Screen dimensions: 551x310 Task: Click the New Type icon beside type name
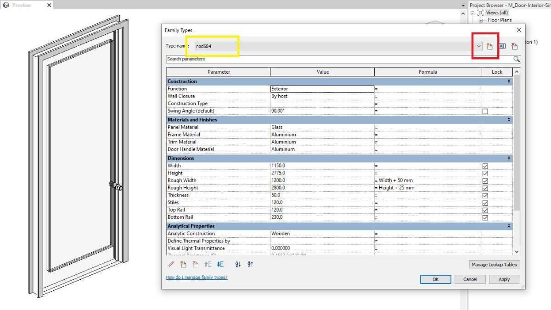pyautogui.click(x=489, y=46)
